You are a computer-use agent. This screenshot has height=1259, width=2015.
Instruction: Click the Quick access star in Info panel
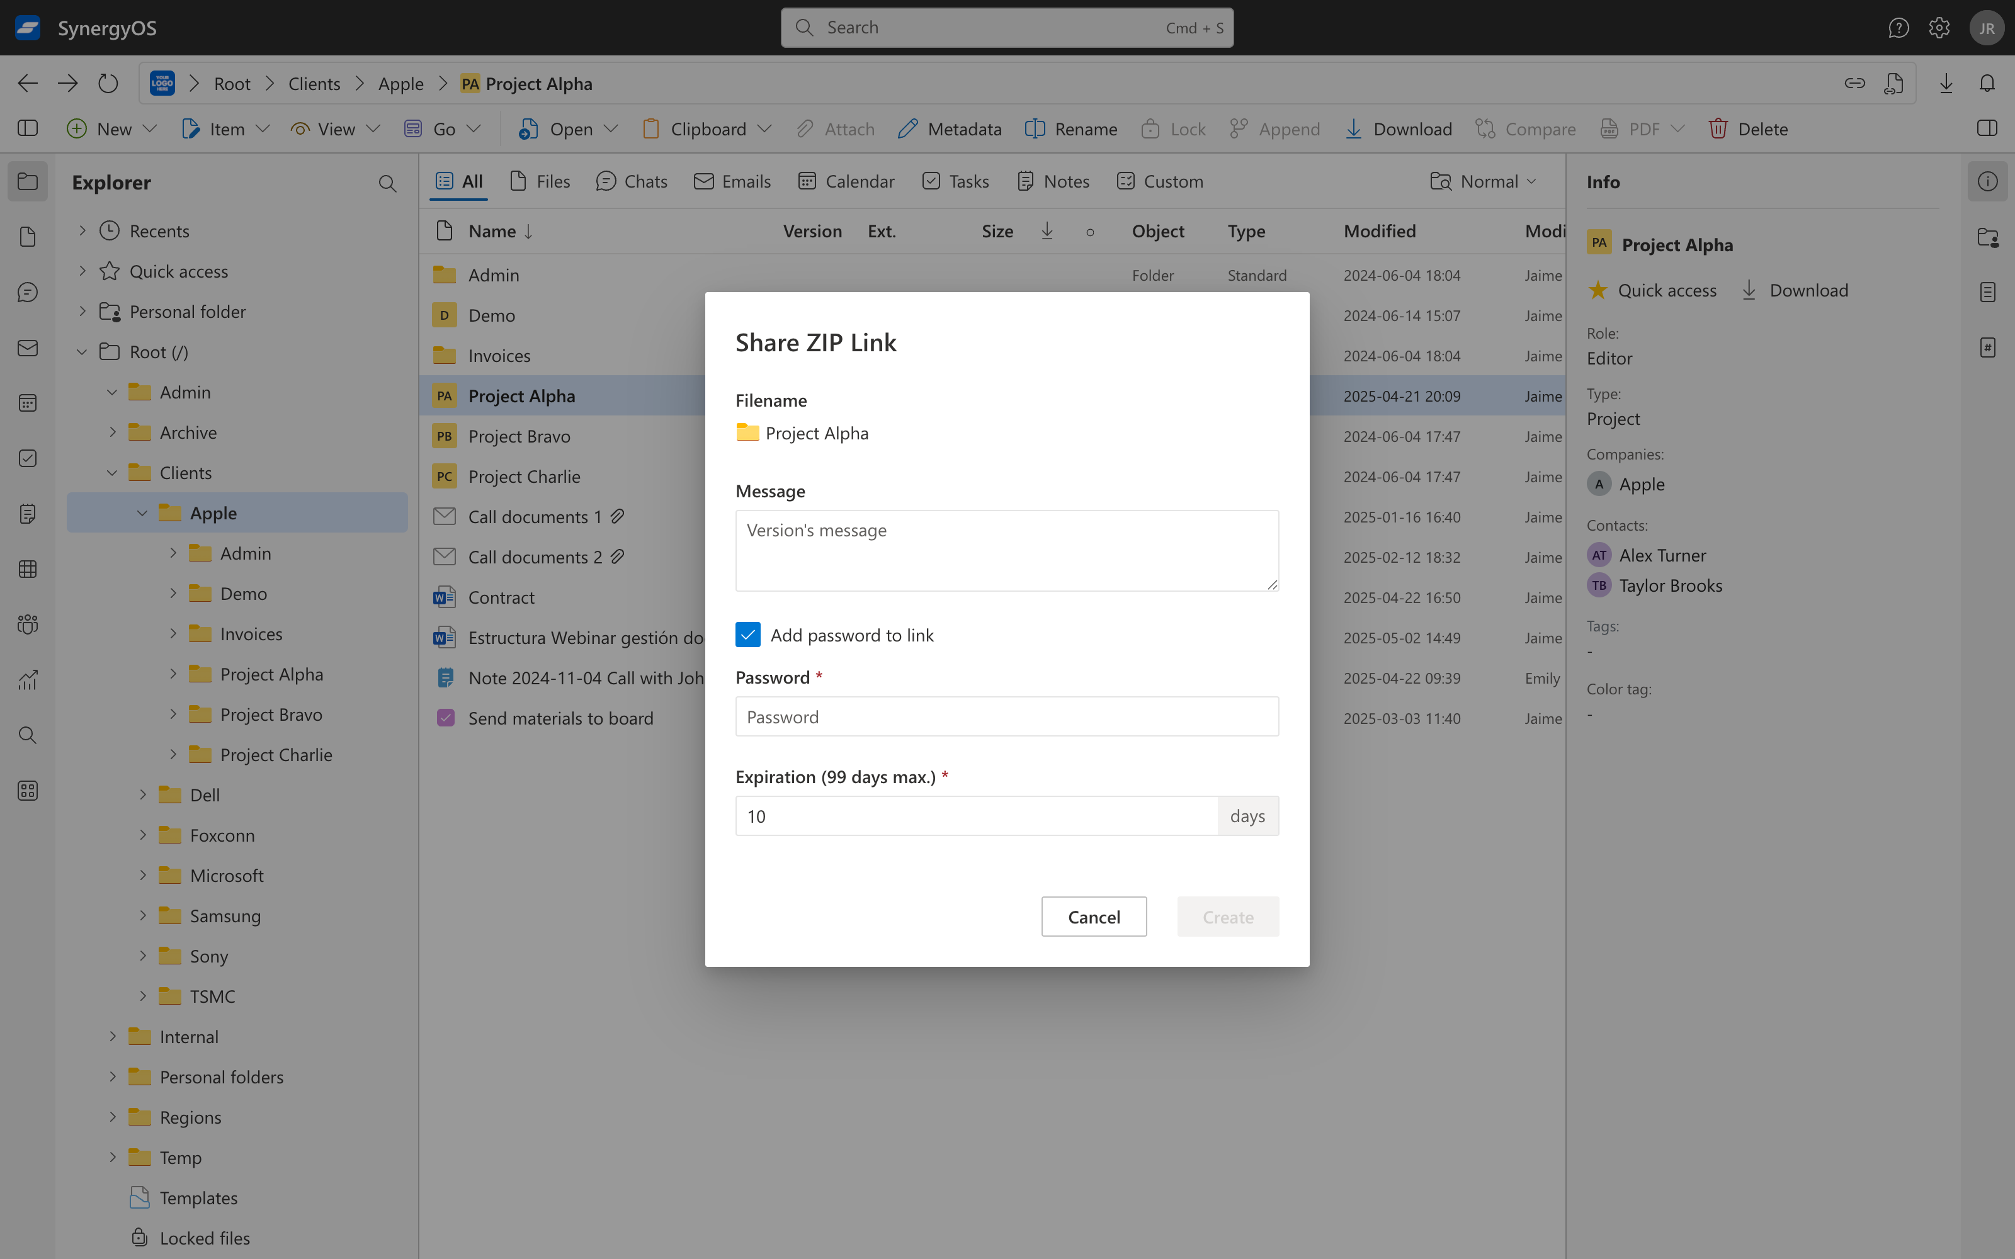(1598, 291)
